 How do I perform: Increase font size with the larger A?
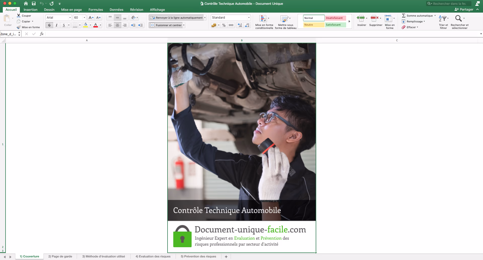91,18
